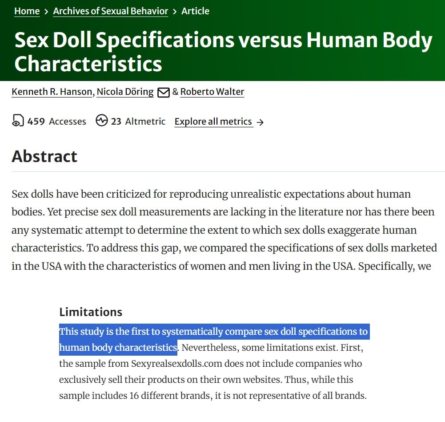This screenshot has height=422, width=445.
Task: Click the Sexyrealsexdolls.com text mention
Action: 176,364
